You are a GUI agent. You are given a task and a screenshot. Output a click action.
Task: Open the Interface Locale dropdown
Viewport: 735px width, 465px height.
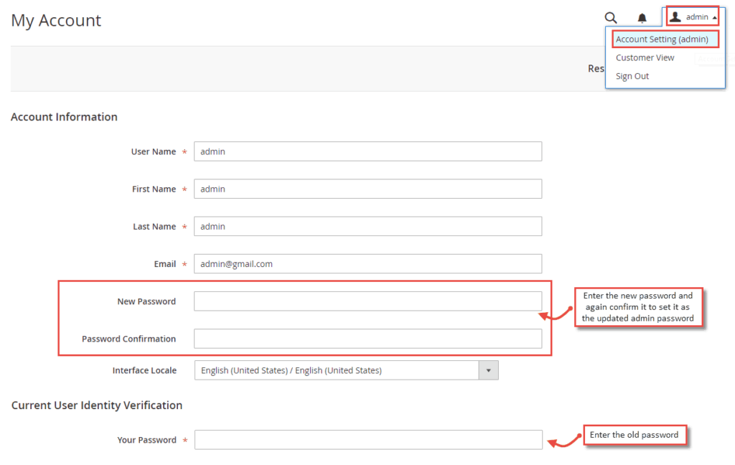(x=489, y=370)
